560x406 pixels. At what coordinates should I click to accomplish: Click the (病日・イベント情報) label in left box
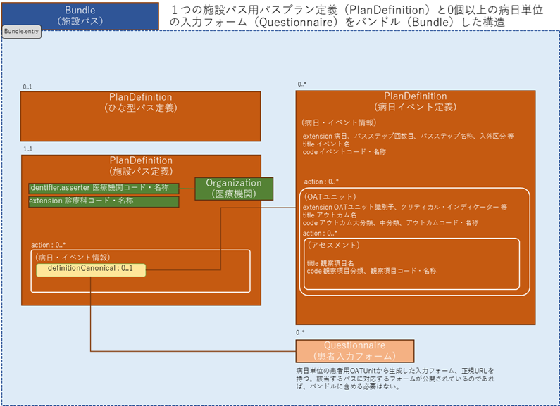[73, 258]
